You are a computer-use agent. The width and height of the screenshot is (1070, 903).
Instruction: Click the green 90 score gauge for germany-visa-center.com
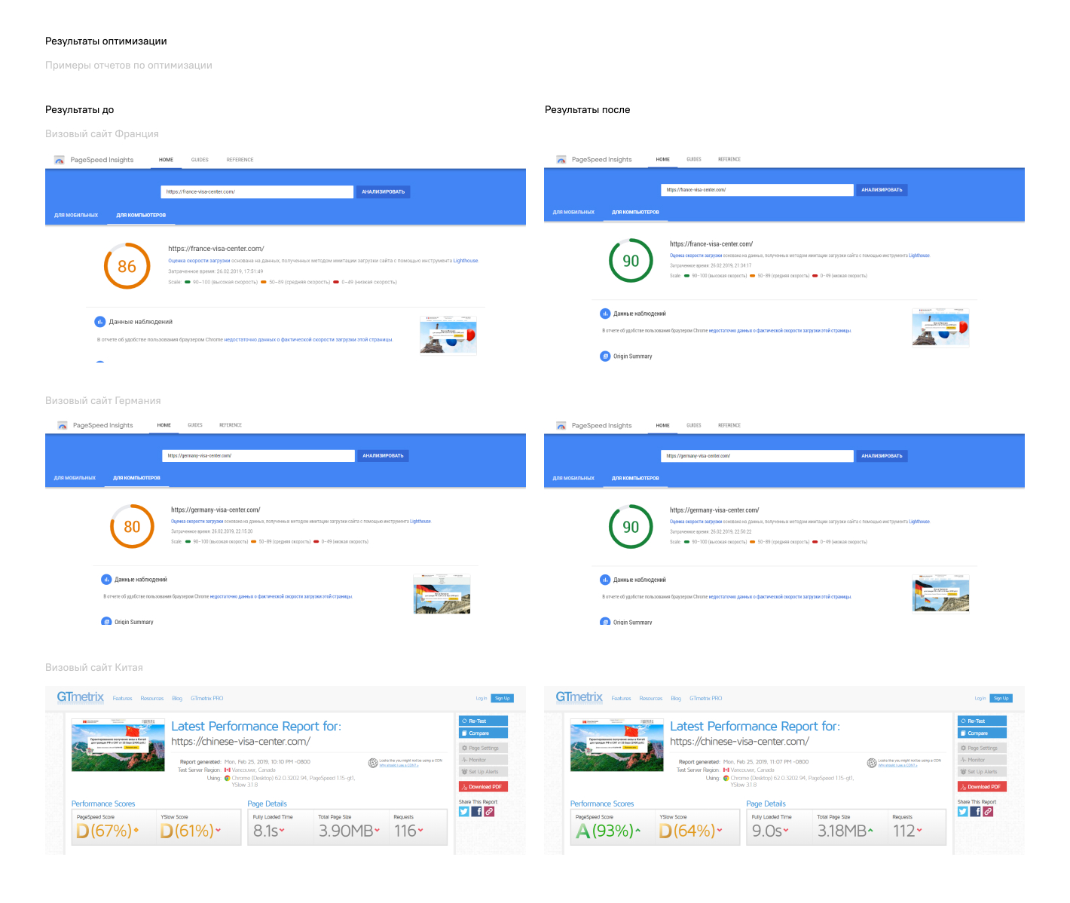631,527
